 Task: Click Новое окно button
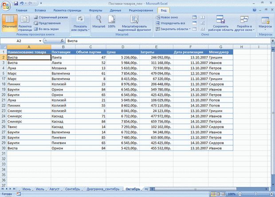(167, 17)
